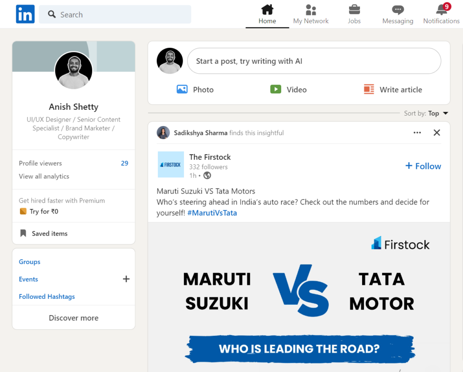This screenshot has height=372, width=463.
Task: Select Try for ₹0 premium offer
Action: pos(44,211)
